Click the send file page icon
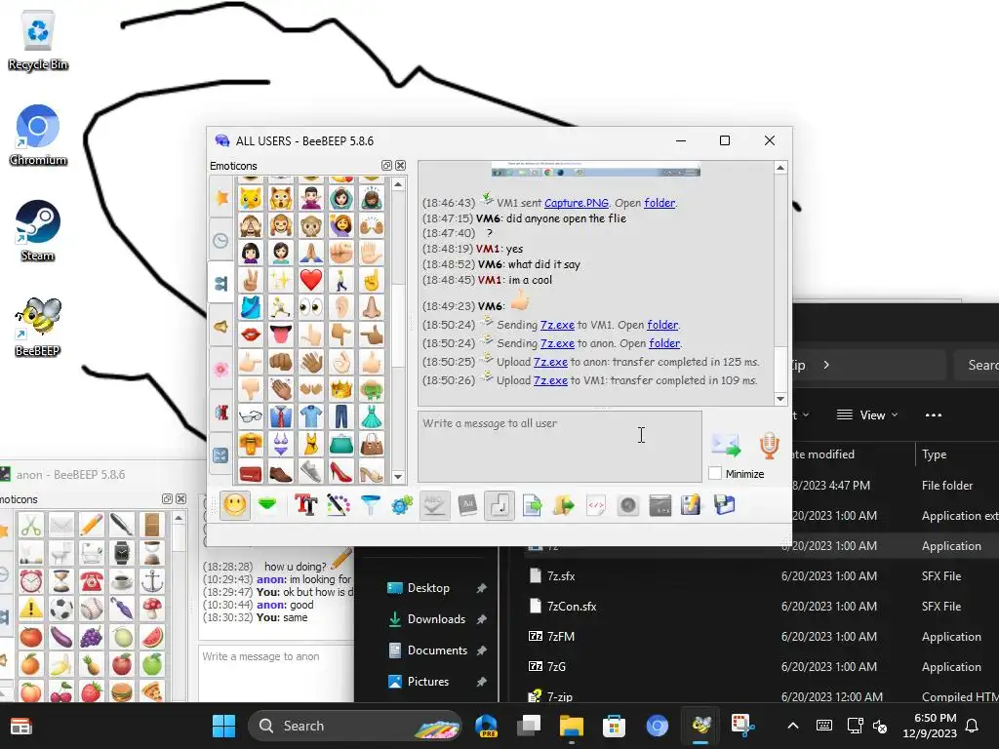Viewport: 999px width, 749px height. click(532, 506)
